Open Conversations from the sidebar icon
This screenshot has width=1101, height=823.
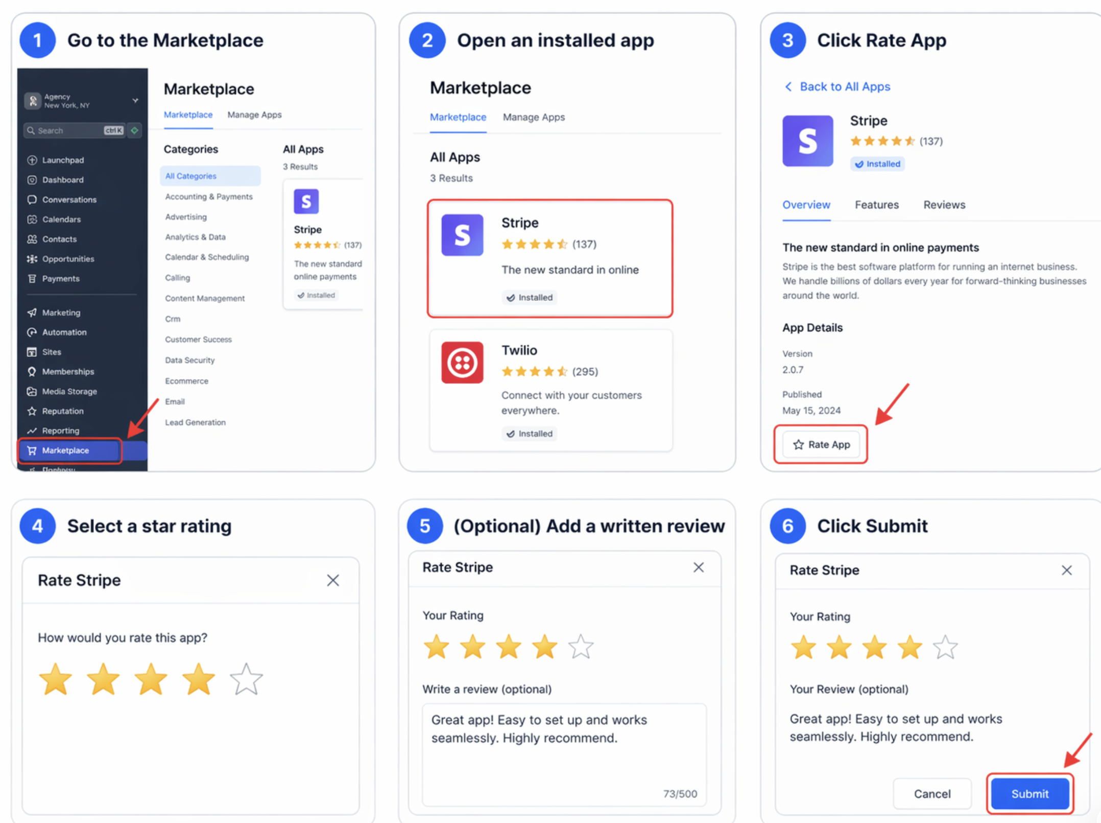point(32,200)
